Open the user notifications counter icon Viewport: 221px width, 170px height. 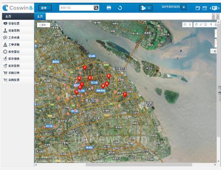pos(146,8)
